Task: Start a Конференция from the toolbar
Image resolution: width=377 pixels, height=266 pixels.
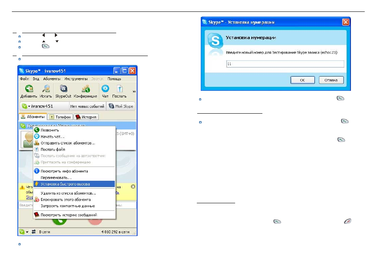Action: click(x=85, y=91)
